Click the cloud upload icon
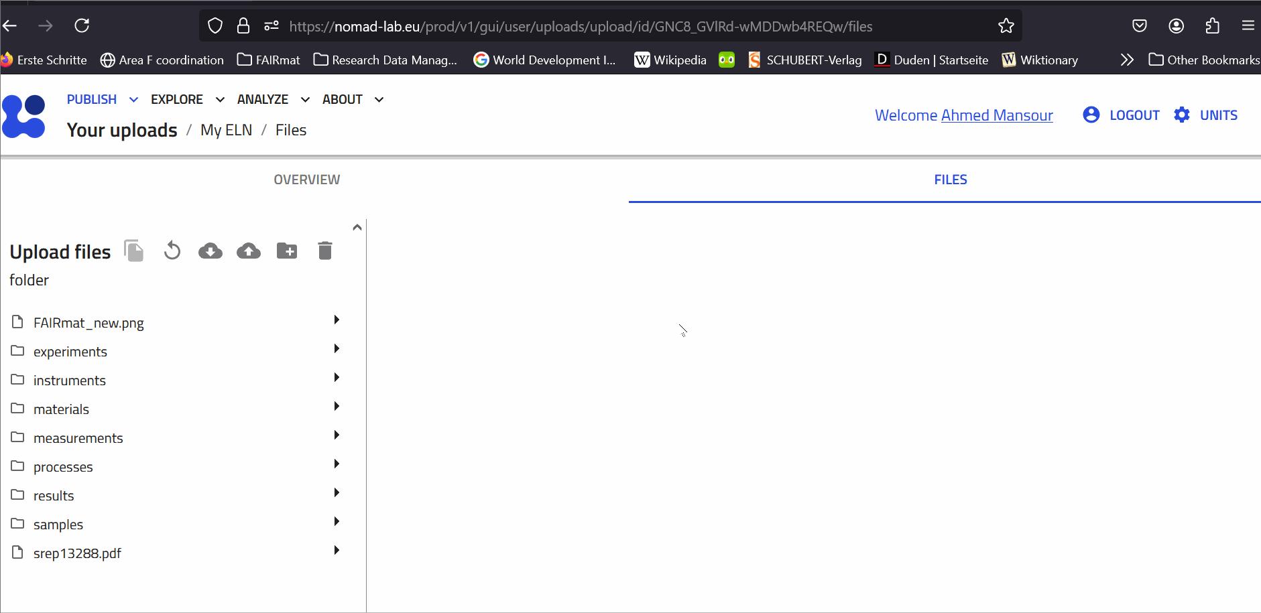The image size is (1261, 613). (x=249, y=251)
